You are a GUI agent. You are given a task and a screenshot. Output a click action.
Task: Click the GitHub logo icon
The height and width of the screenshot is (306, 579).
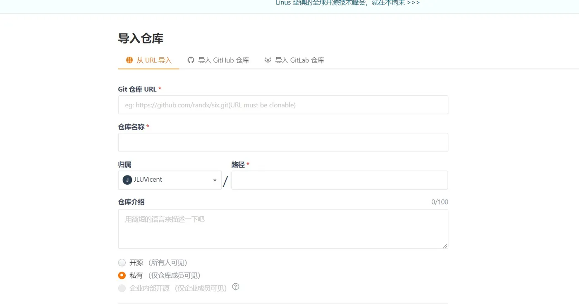click(191, 60)
